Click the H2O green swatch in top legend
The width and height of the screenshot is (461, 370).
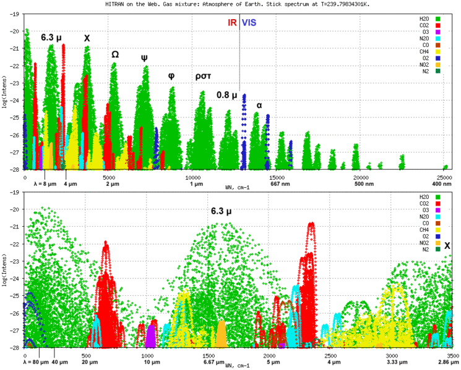(437, 19)
